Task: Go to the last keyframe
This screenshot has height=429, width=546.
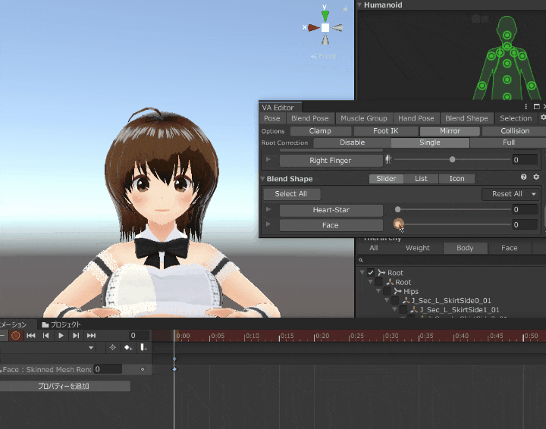Action: coord(91,335)
